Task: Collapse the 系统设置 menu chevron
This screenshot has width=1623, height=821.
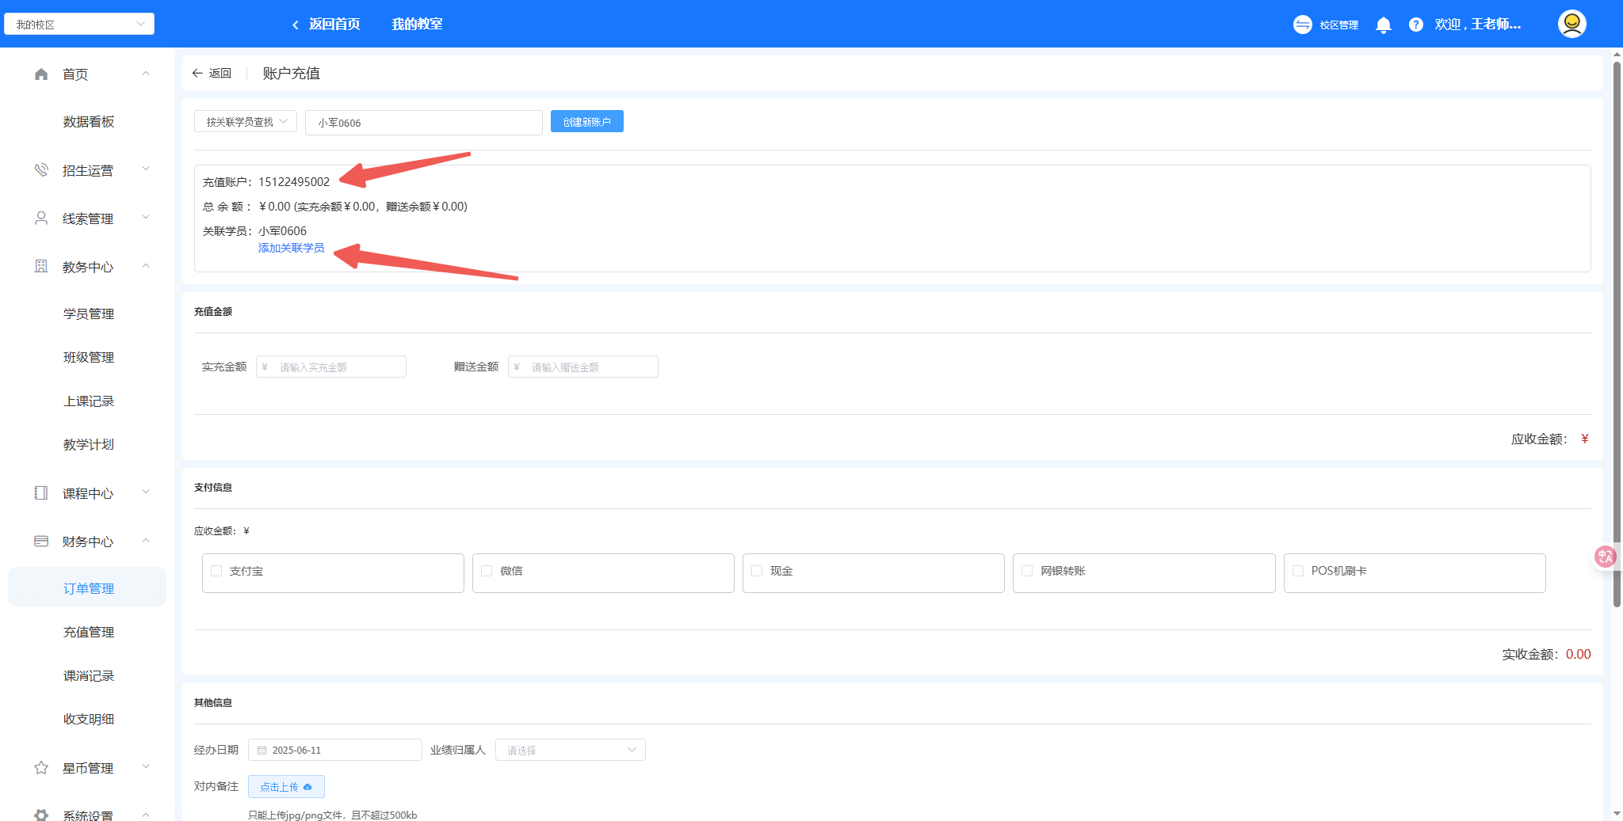Action: [146, 814]
